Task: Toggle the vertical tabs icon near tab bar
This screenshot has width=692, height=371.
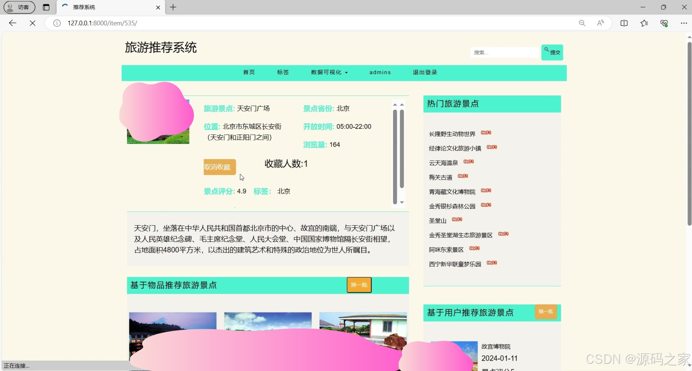Action: click(46, 7)
